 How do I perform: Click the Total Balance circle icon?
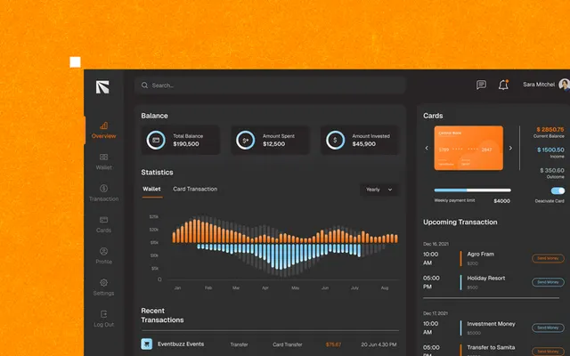[156, 140]
